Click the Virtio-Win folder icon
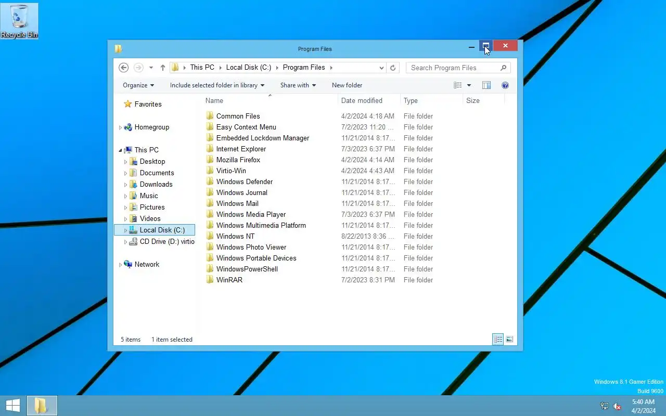 210,170
